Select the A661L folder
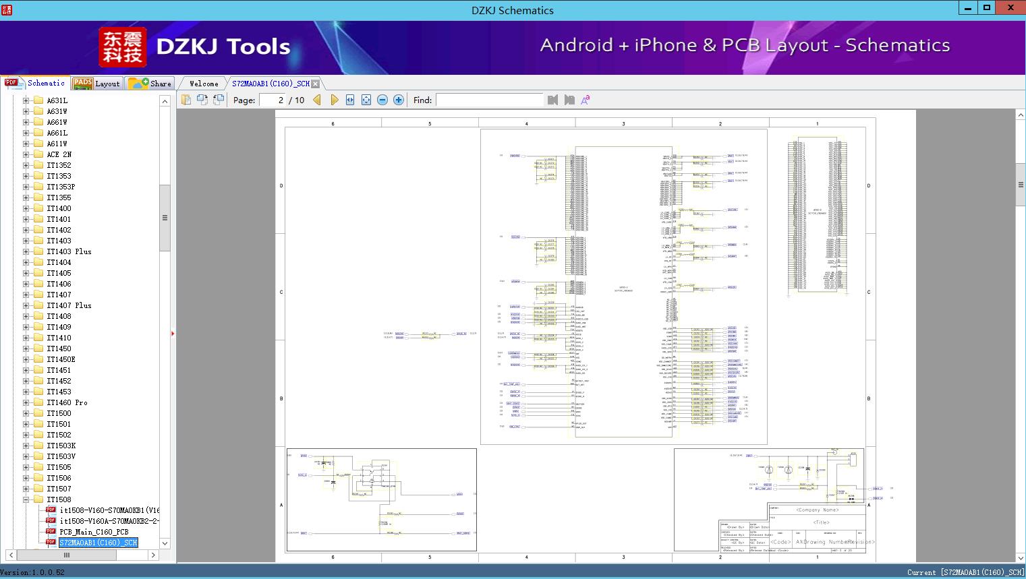1026x579 pixels. click(x=57, y=133)
